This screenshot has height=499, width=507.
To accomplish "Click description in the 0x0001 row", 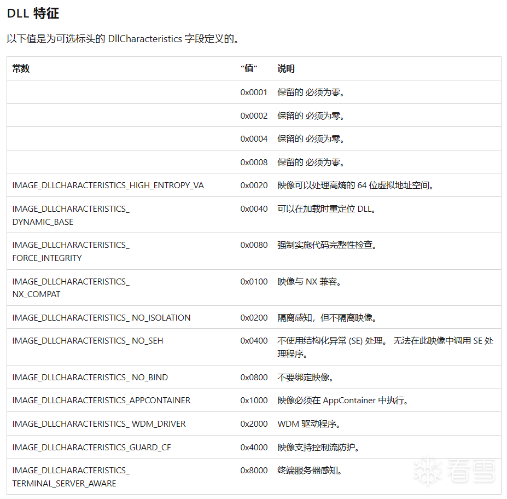I will pos(311,92).
